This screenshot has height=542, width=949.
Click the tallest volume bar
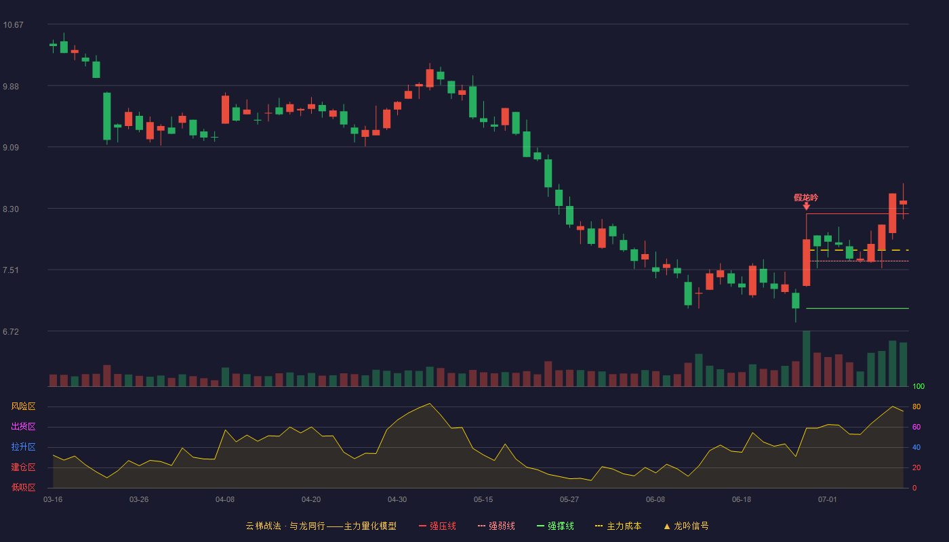point(807,358)
